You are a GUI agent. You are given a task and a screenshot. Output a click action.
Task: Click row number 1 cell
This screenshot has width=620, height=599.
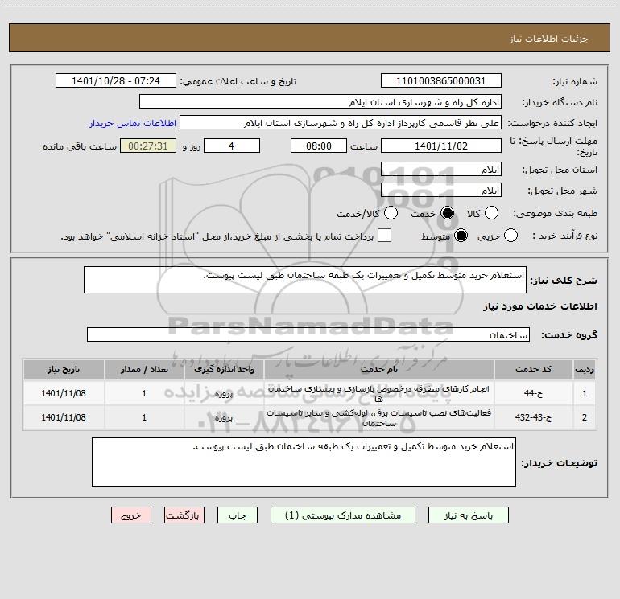585,393
